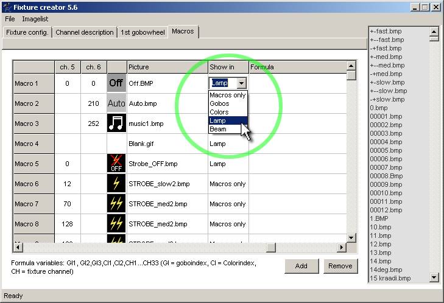Select 00005.bmp in the image list
The image size is (444, 303).
pyautogui.click(x=386, y=150)
